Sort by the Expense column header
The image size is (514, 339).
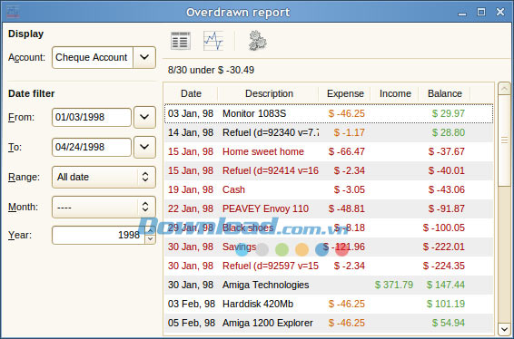[345, 93]
